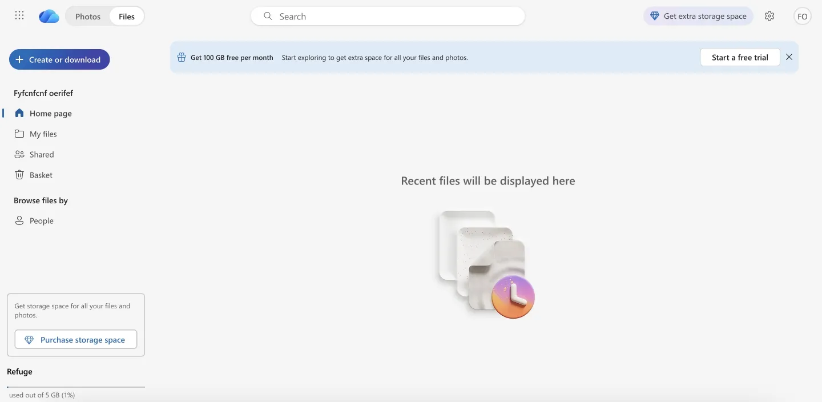Expand the Create or download menu
The width and height of the screenshot is (822, 402).
click(59, 59)
